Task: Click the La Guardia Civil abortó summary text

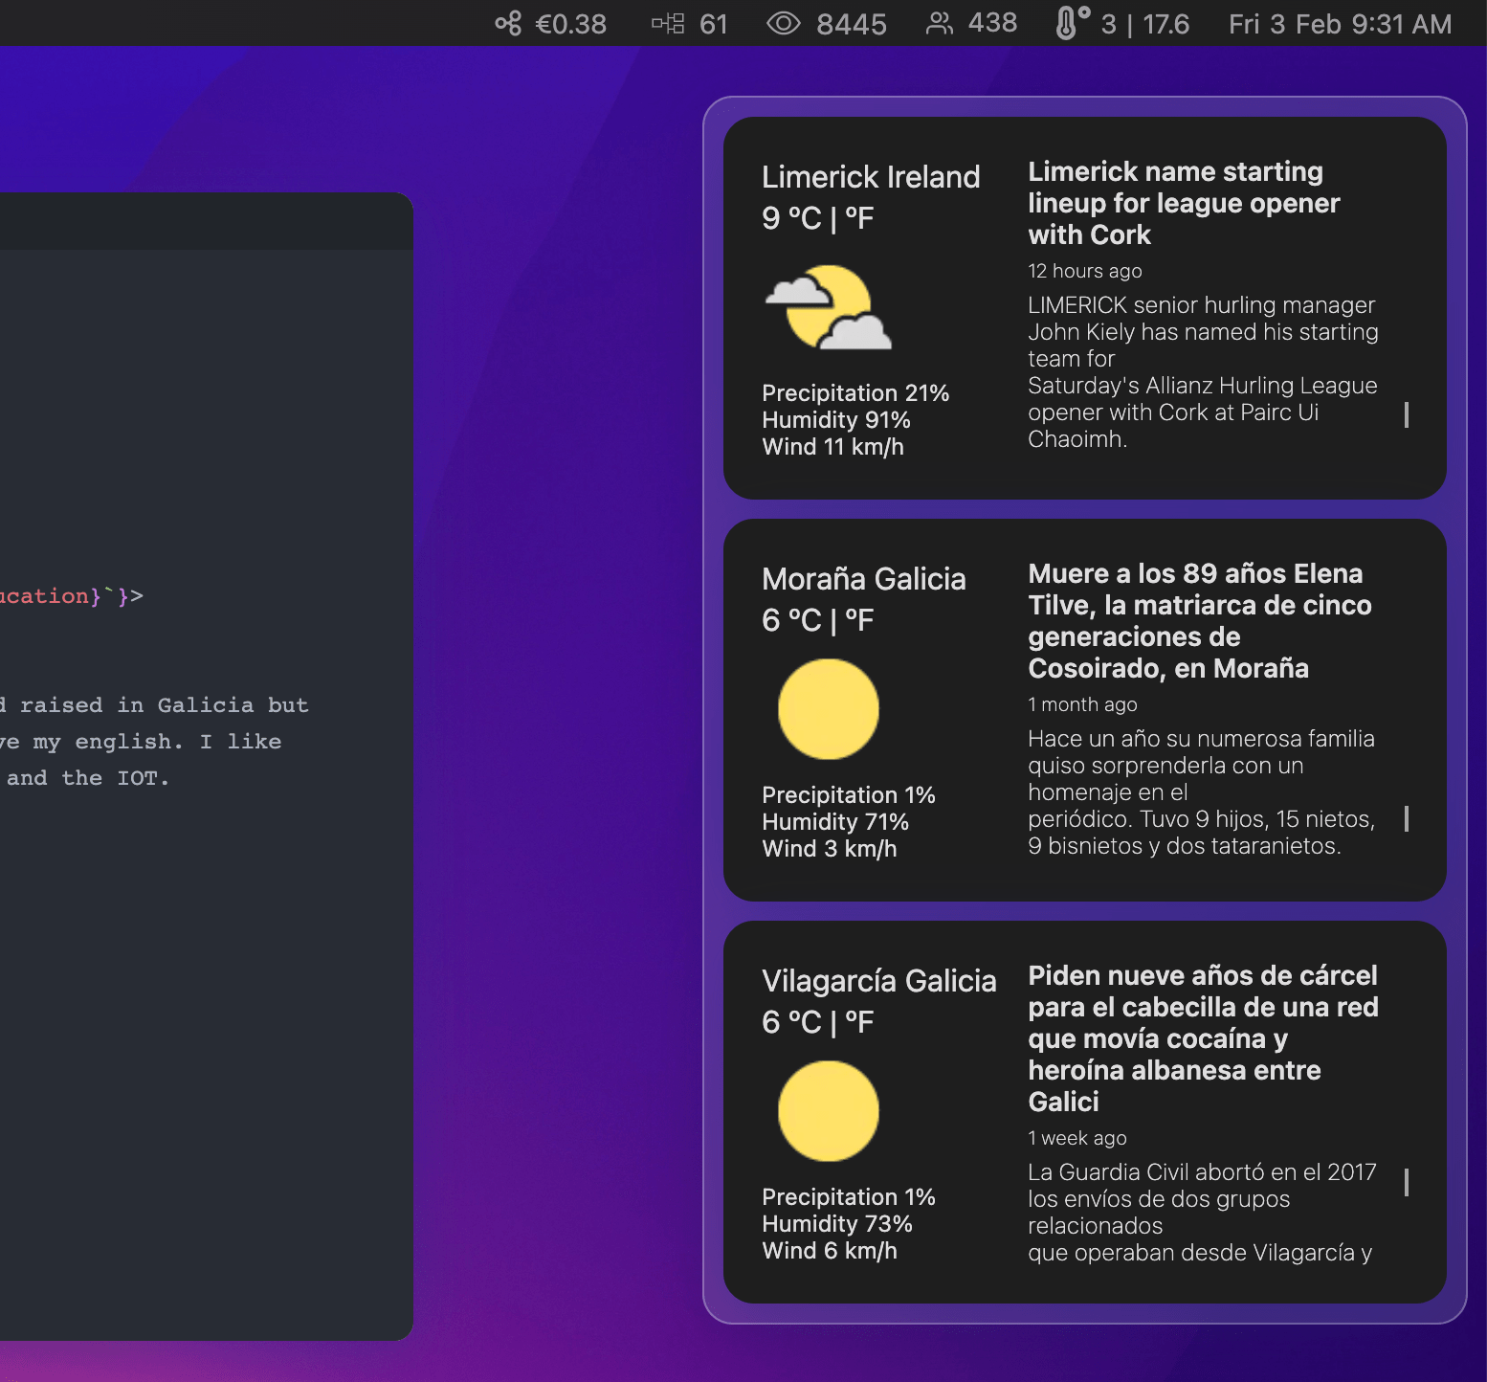Action: (x=1202, y=1213)
